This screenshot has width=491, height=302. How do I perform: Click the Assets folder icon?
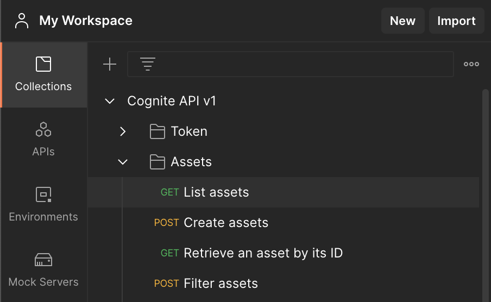click(157, 162)
